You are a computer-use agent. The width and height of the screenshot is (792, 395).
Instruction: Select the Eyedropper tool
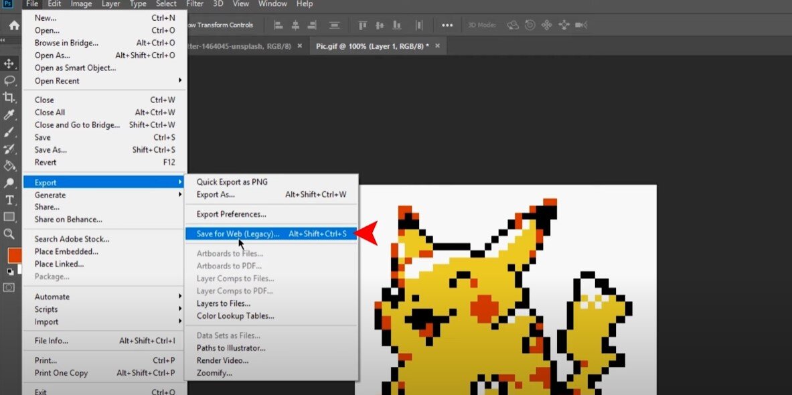point(9,115)
